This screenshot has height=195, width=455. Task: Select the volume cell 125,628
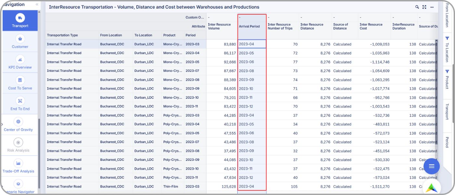(x=222, y=187)
